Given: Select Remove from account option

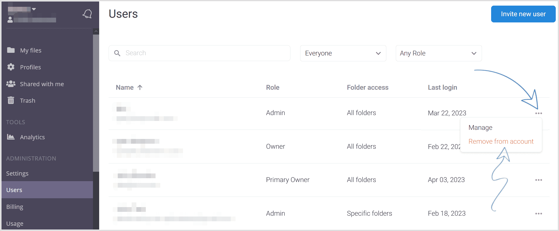Looking at the screenshot, I should tap(501, 141).
